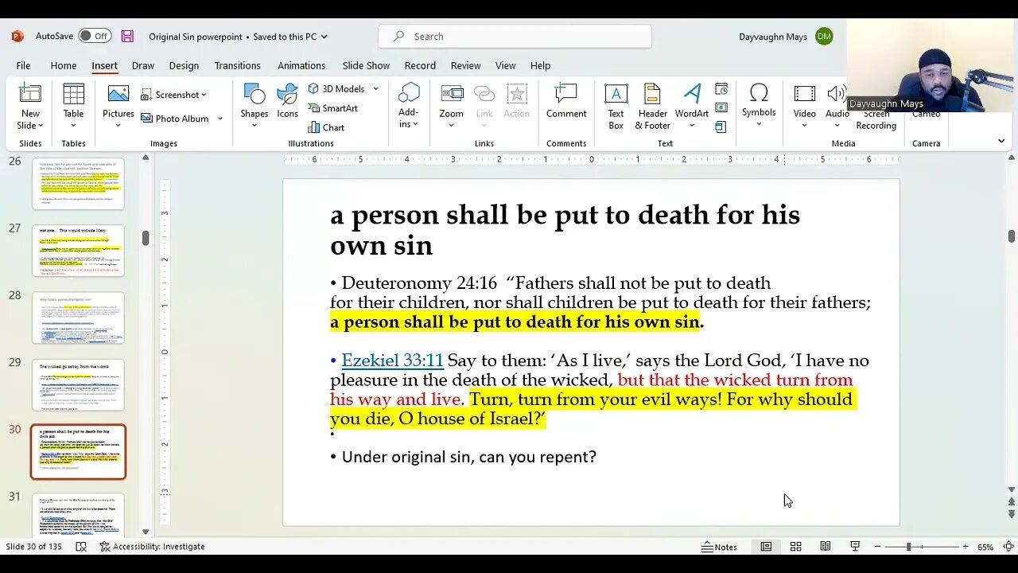Open the Draw tab
1018x573 pixels.
[x=143, y=65]
